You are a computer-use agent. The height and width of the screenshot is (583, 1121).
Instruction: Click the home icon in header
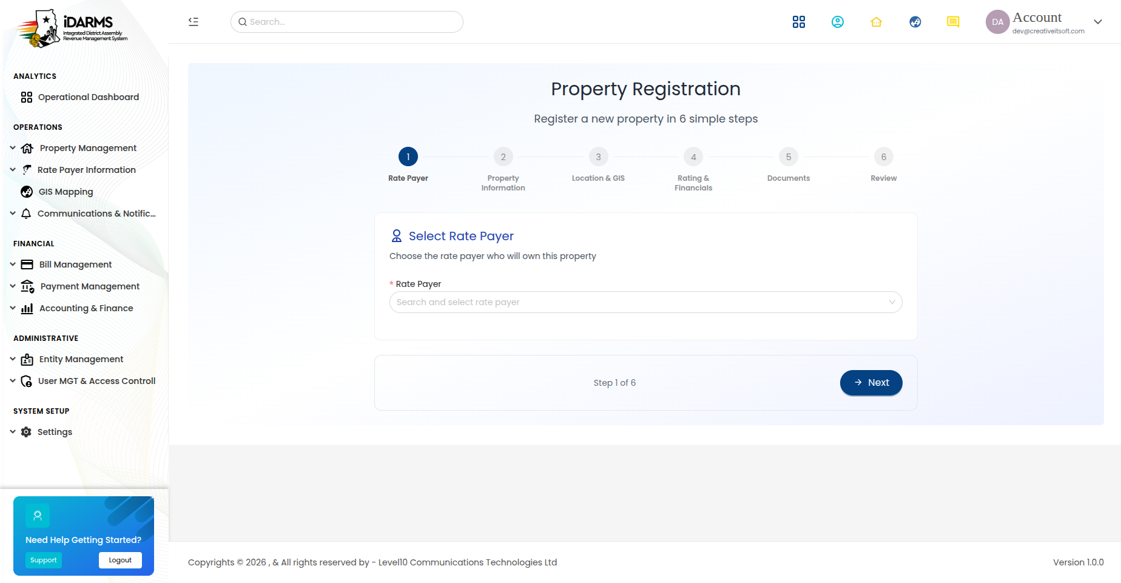pyautogui.click(x=876, y=22)
